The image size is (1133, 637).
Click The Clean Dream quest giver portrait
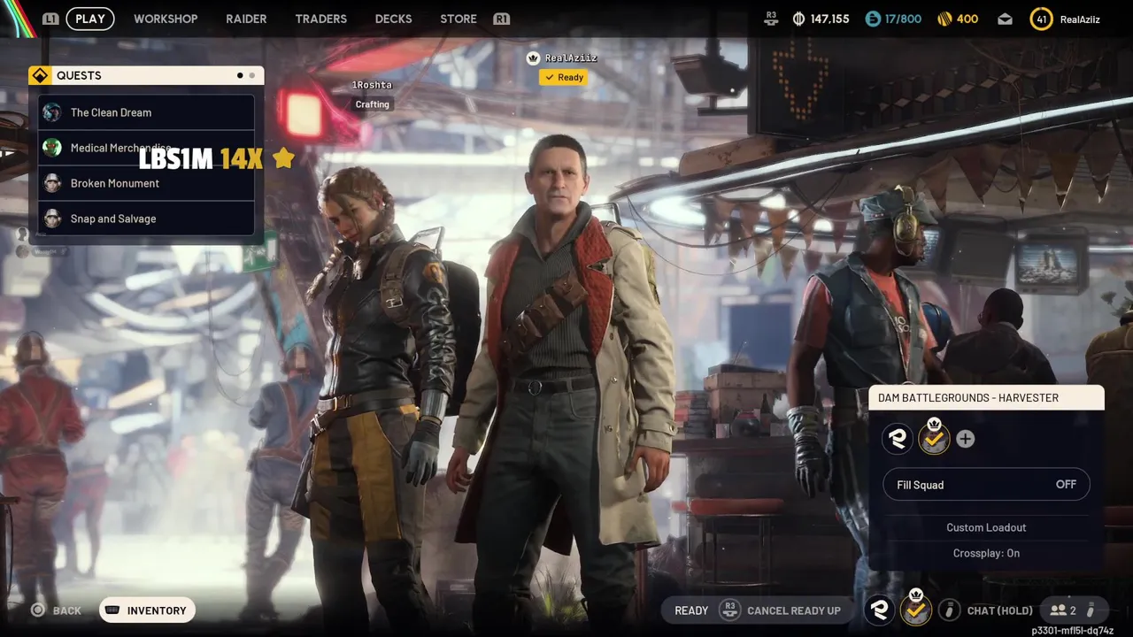click(53, 112)
